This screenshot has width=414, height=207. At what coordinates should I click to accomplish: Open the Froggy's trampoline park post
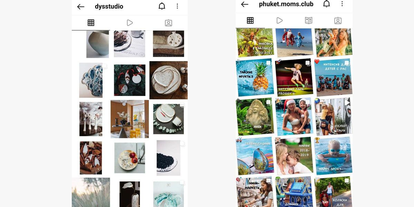(x=294, y=77)
